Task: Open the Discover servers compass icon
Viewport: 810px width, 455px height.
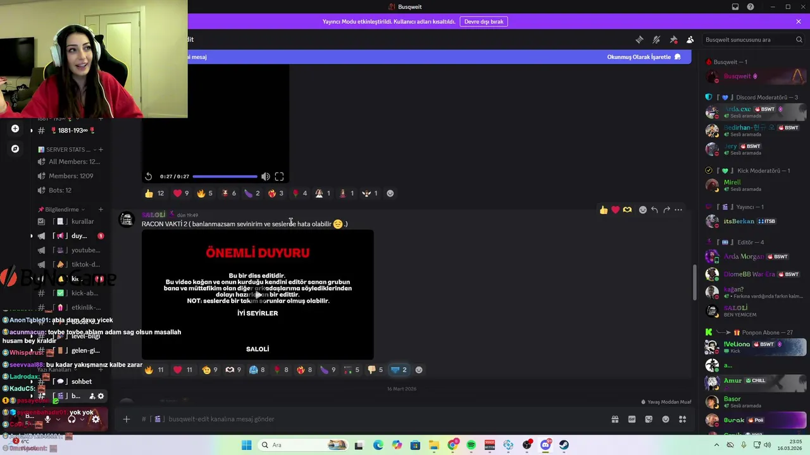Action: coord(15,149)
